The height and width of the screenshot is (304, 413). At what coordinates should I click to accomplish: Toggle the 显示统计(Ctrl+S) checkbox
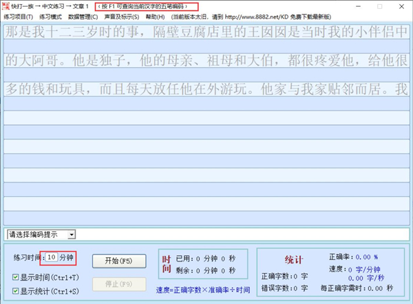17,292
